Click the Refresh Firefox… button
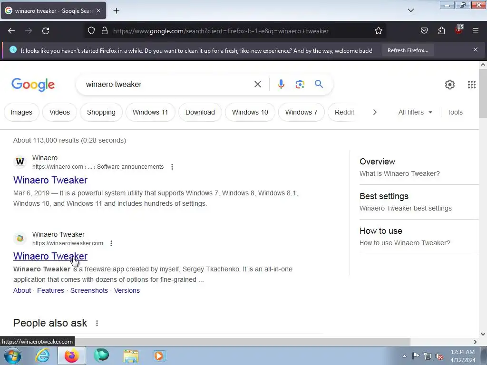 tap(408, 50)
